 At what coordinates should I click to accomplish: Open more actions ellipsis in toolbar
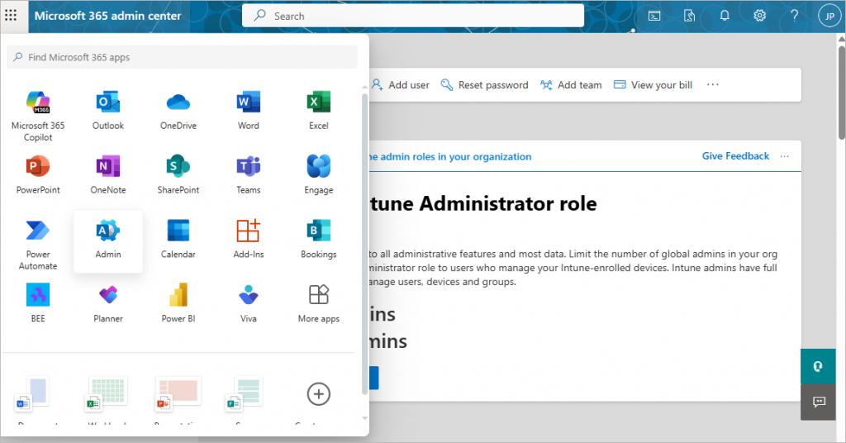[713, 84]
